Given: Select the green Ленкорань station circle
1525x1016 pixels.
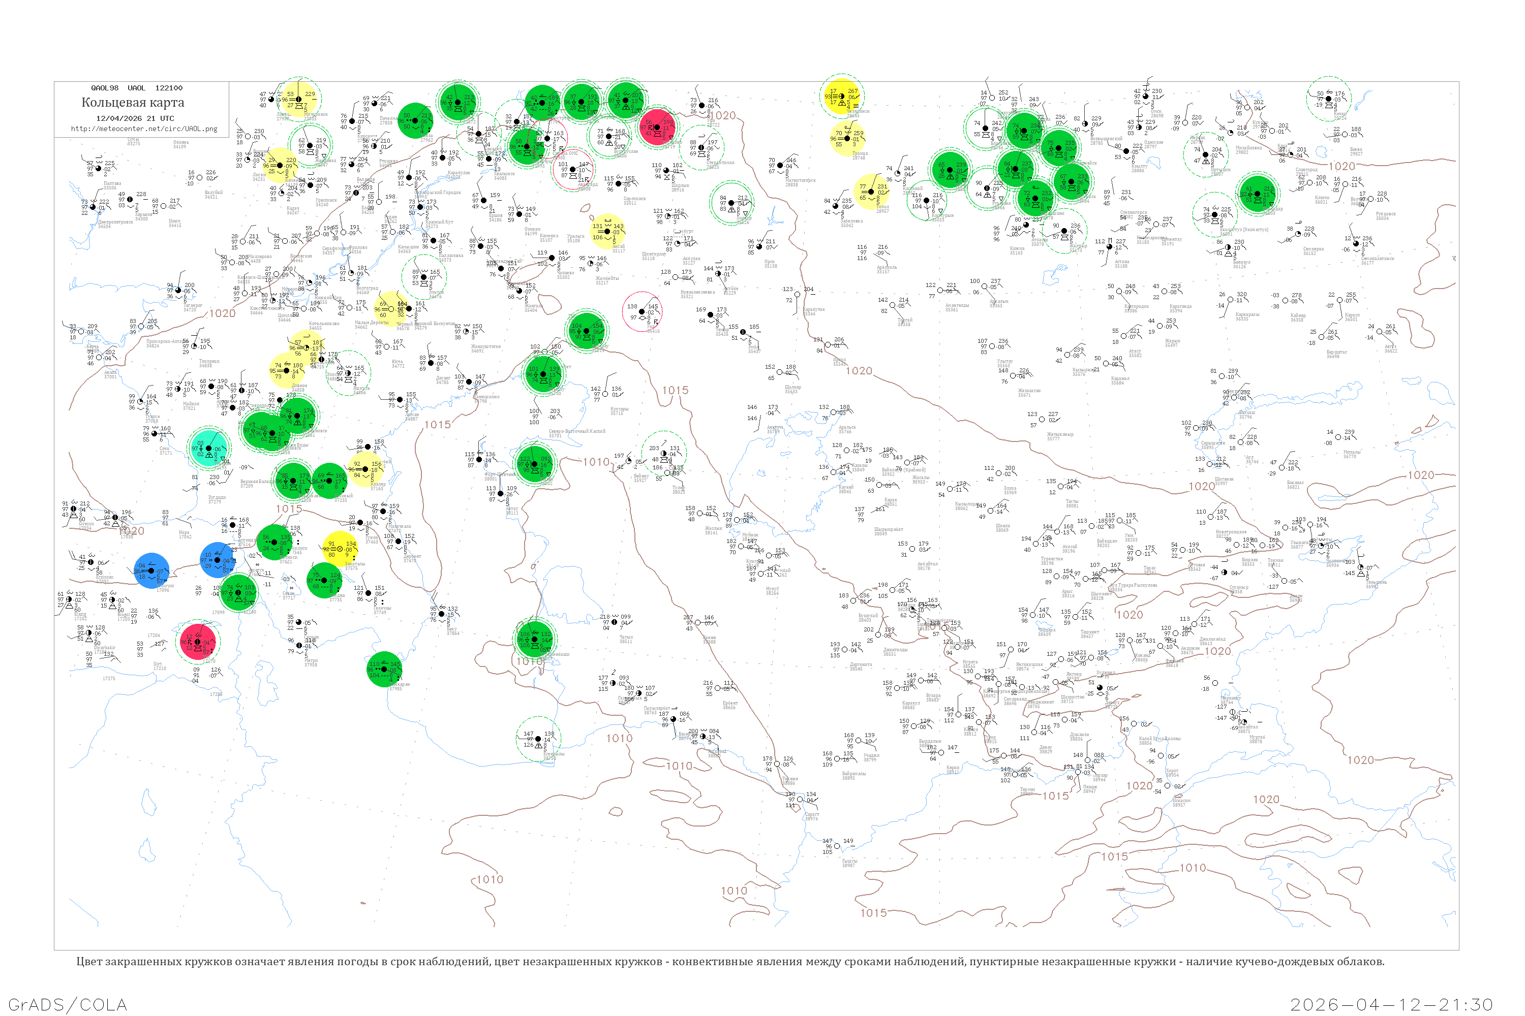Looking at the screenshot, I should tap(384, 670).
